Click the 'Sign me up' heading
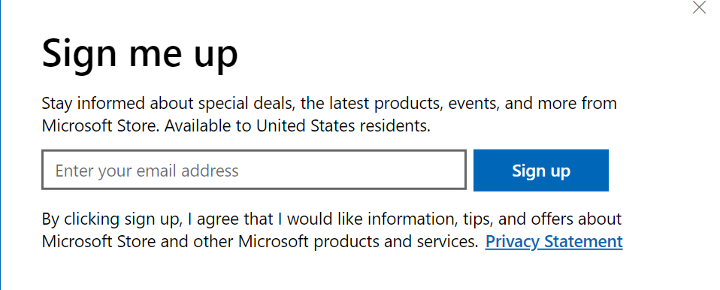This screenshot has width=720, height=290. click(140, 54)
